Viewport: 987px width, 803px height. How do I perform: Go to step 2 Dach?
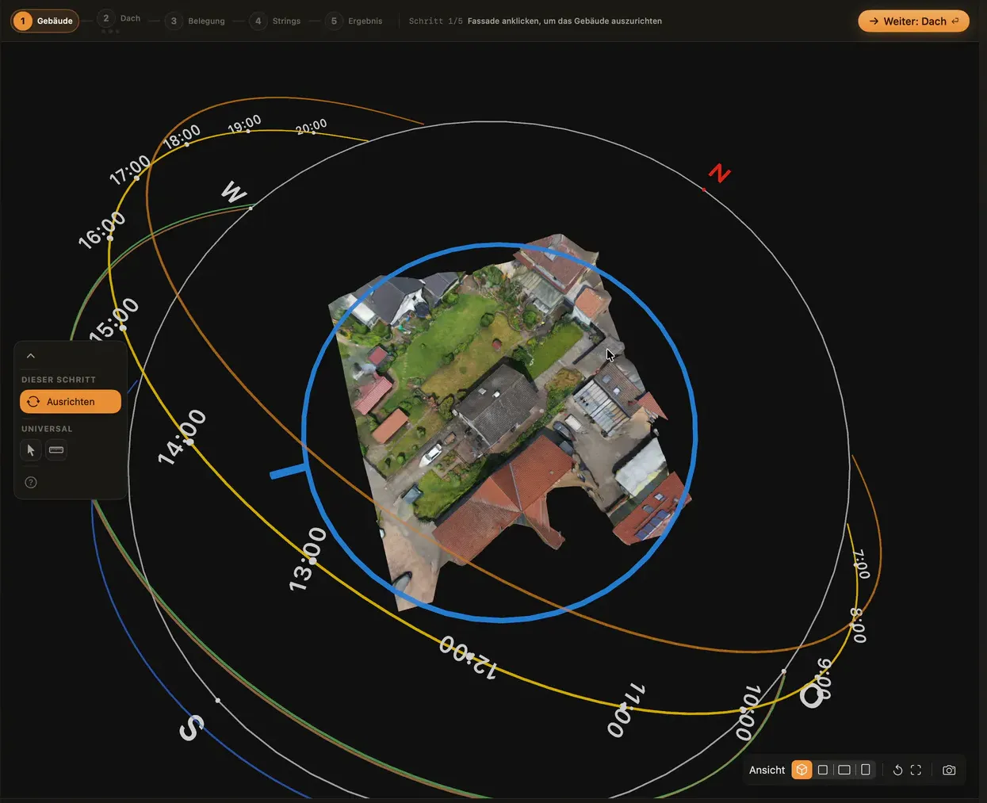(x=119, y=18)
